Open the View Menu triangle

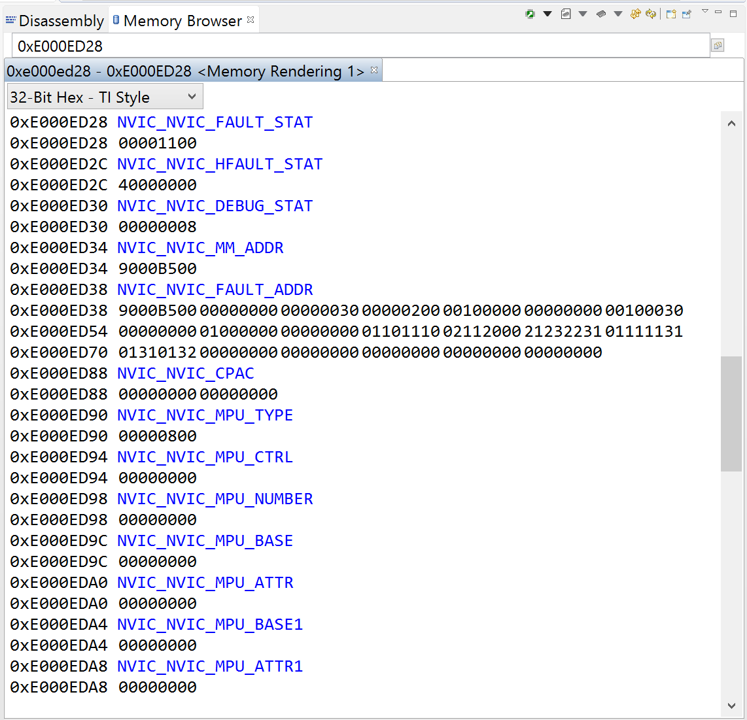coord(705,11)
